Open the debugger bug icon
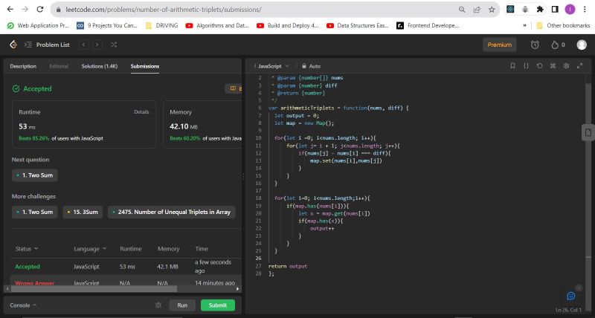Viewport: 595px width, 318px height. click(158, 305)
